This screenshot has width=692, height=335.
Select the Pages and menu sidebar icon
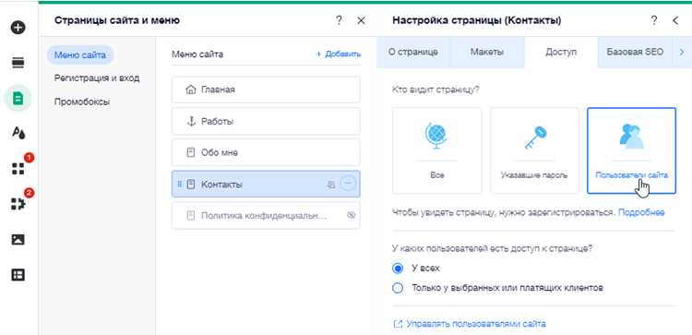18,98
